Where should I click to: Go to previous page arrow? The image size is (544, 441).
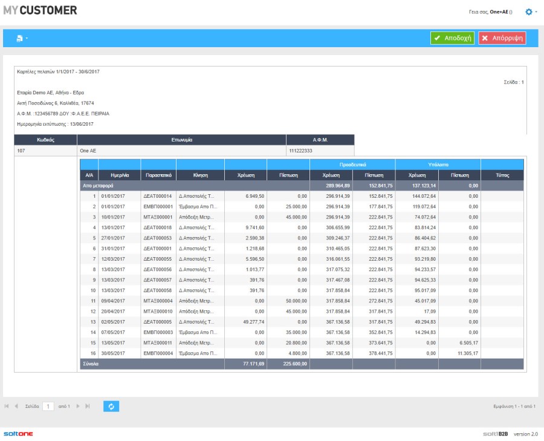tap(16, 406)
